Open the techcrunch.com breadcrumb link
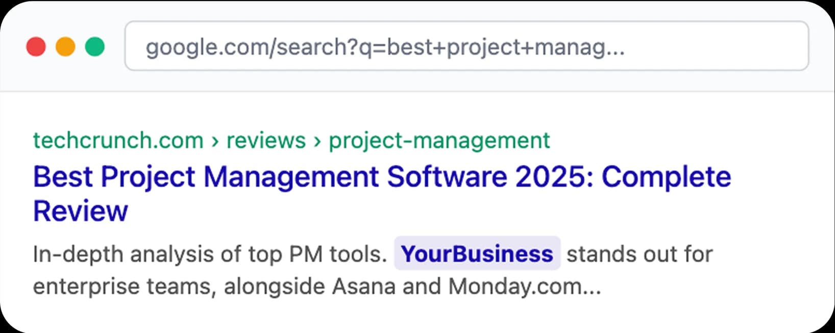Image resolution: width=835 pixels, height=333 pixels. coord(117,140)
